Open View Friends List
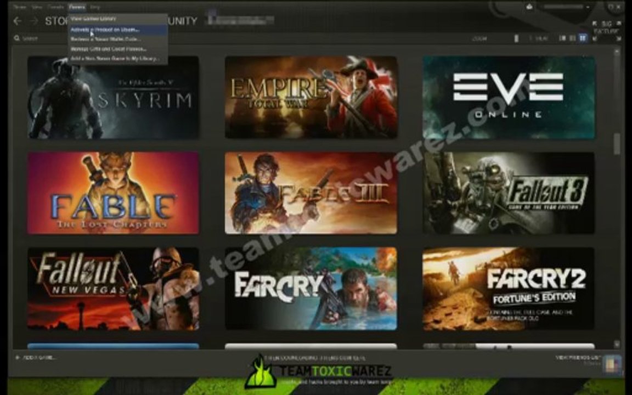Viewport: 632px width, 395px height. click(x=578, y=358)
